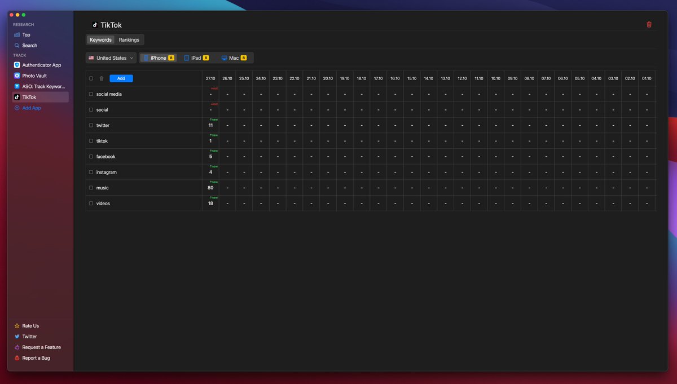
Task: Check the music keyword checkbox
Action: click(x=91, y=188)
